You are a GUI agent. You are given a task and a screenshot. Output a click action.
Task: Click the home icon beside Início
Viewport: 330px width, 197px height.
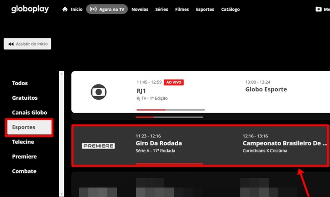pyautogui.click(x=65, y=9)
